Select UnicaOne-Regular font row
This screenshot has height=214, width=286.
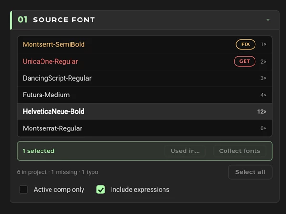click(x=144, y=62)
